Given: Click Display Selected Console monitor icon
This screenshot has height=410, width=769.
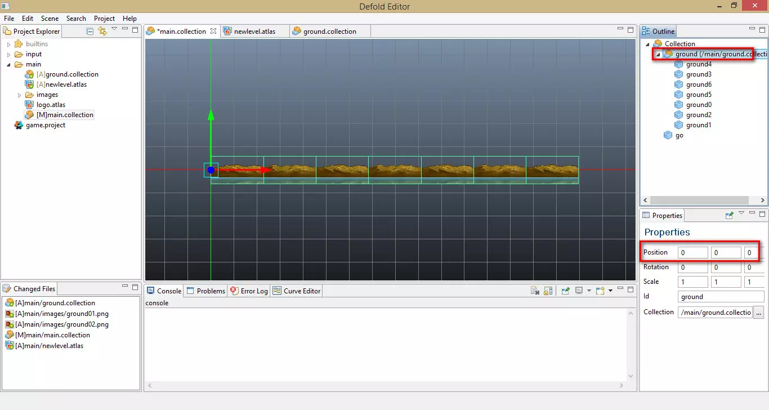Looking at the screenshot, I should click(579, 291).
